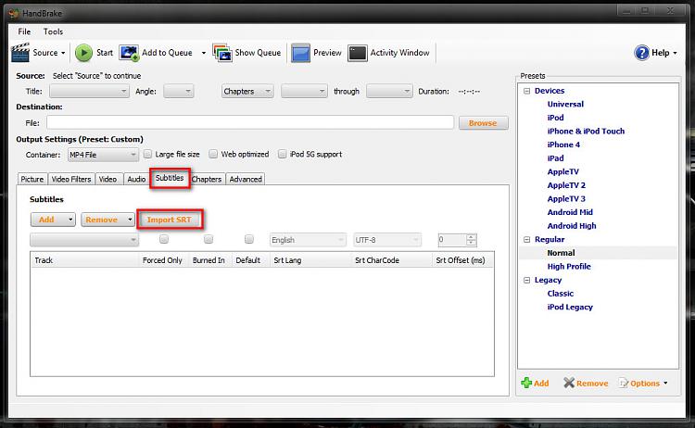Select the Subtitles tab

[170, 178]
